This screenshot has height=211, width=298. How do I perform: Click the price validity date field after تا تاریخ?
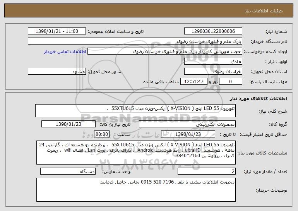(188, 134)
